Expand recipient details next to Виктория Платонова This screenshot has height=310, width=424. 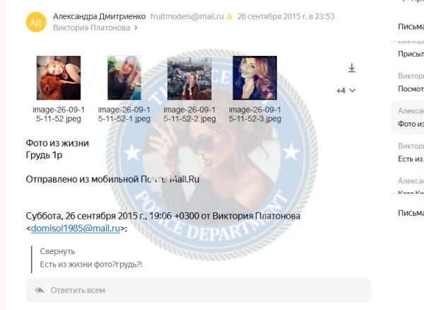136,28
